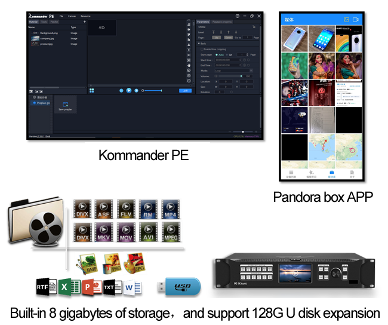Click the plus icon in Material panel

pos(84,22)
